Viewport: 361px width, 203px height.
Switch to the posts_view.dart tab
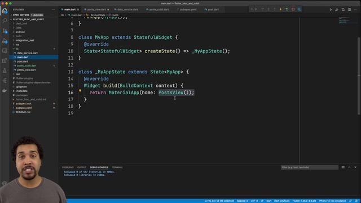point(96,10)
